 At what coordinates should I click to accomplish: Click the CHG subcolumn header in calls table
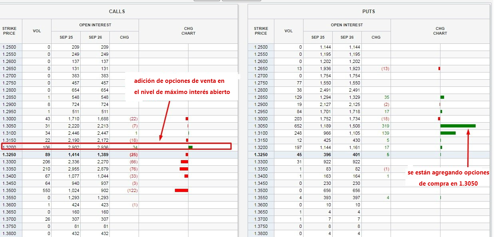click(124, 37)
